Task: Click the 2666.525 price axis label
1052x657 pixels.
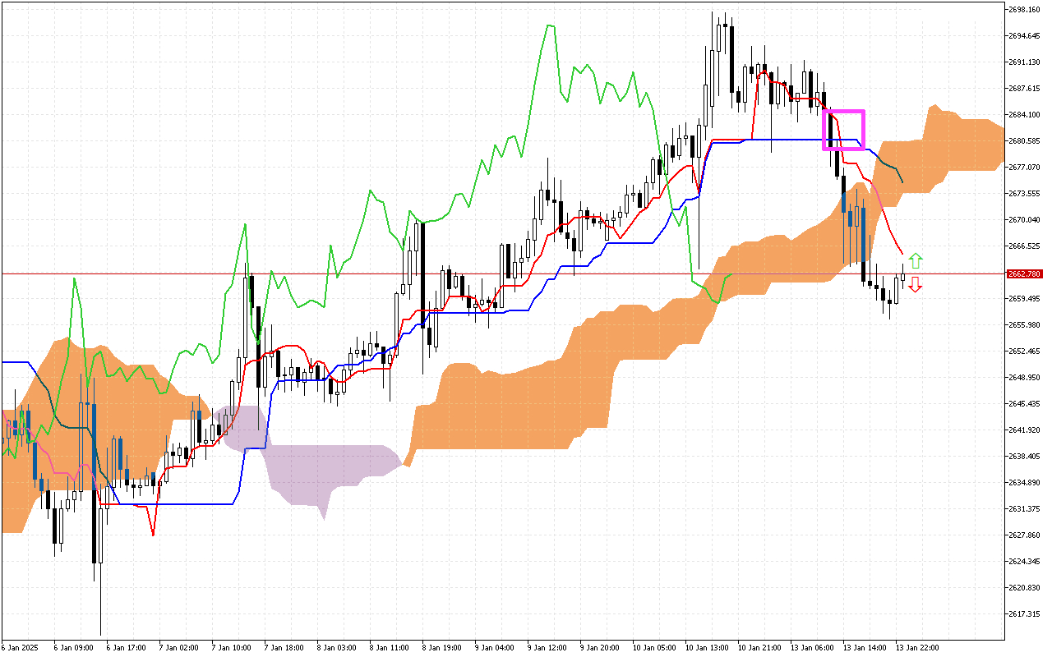Action: 1025,246
